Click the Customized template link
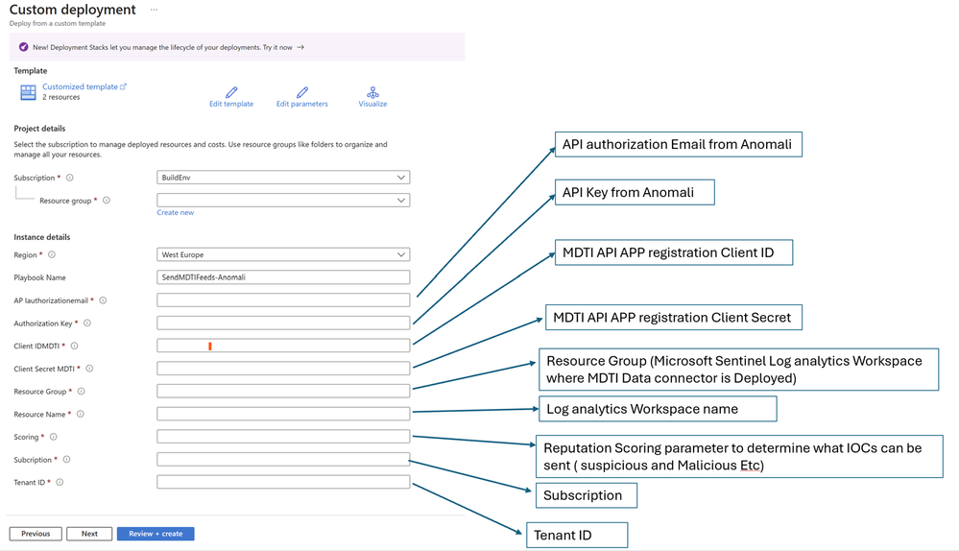The height and width of the screenshot is (551, 959). pyautogui.click(x=84, y=86)
